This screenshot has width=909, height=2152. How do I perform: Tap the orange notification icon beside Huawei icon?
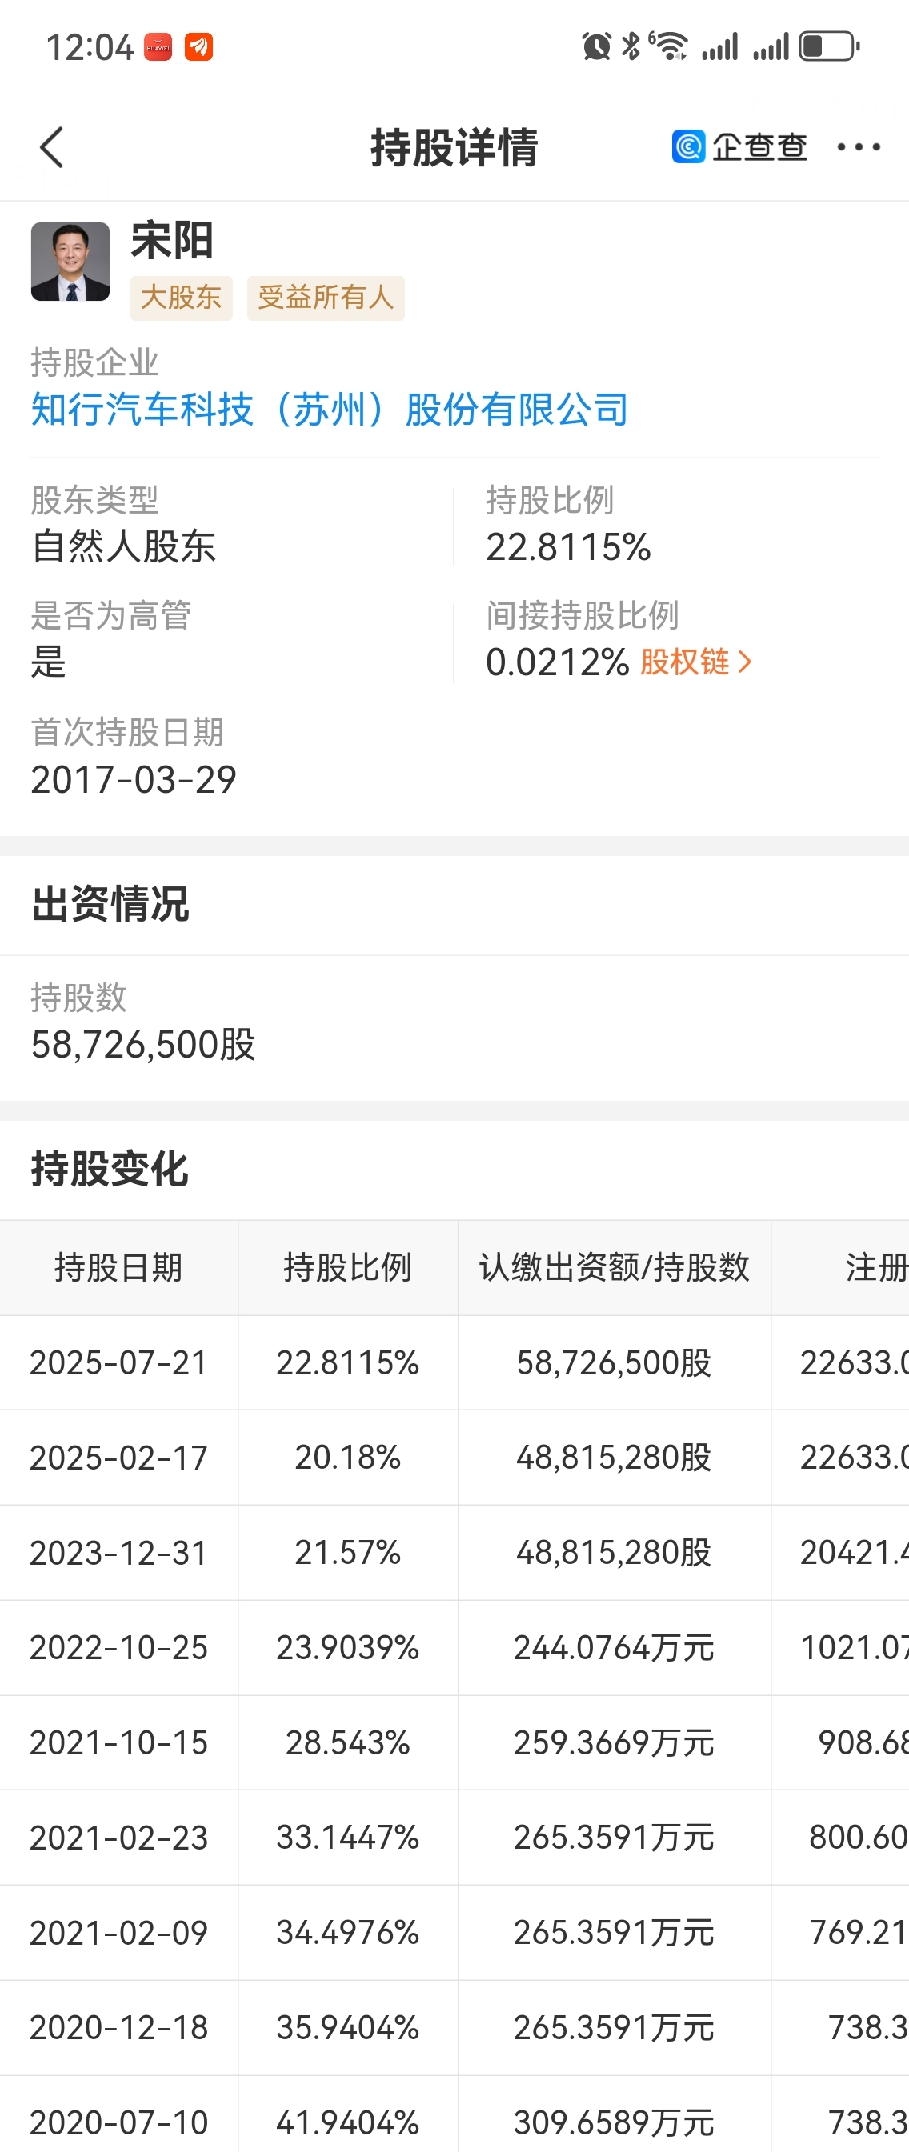click(x=198, y=46)
